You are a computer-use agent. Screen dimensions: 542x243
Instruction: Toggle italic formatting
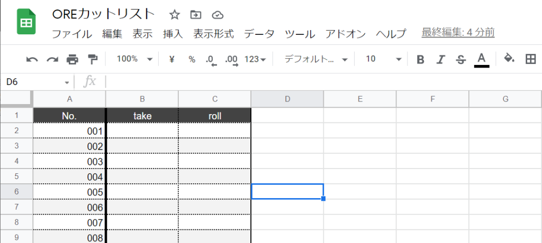440,59
